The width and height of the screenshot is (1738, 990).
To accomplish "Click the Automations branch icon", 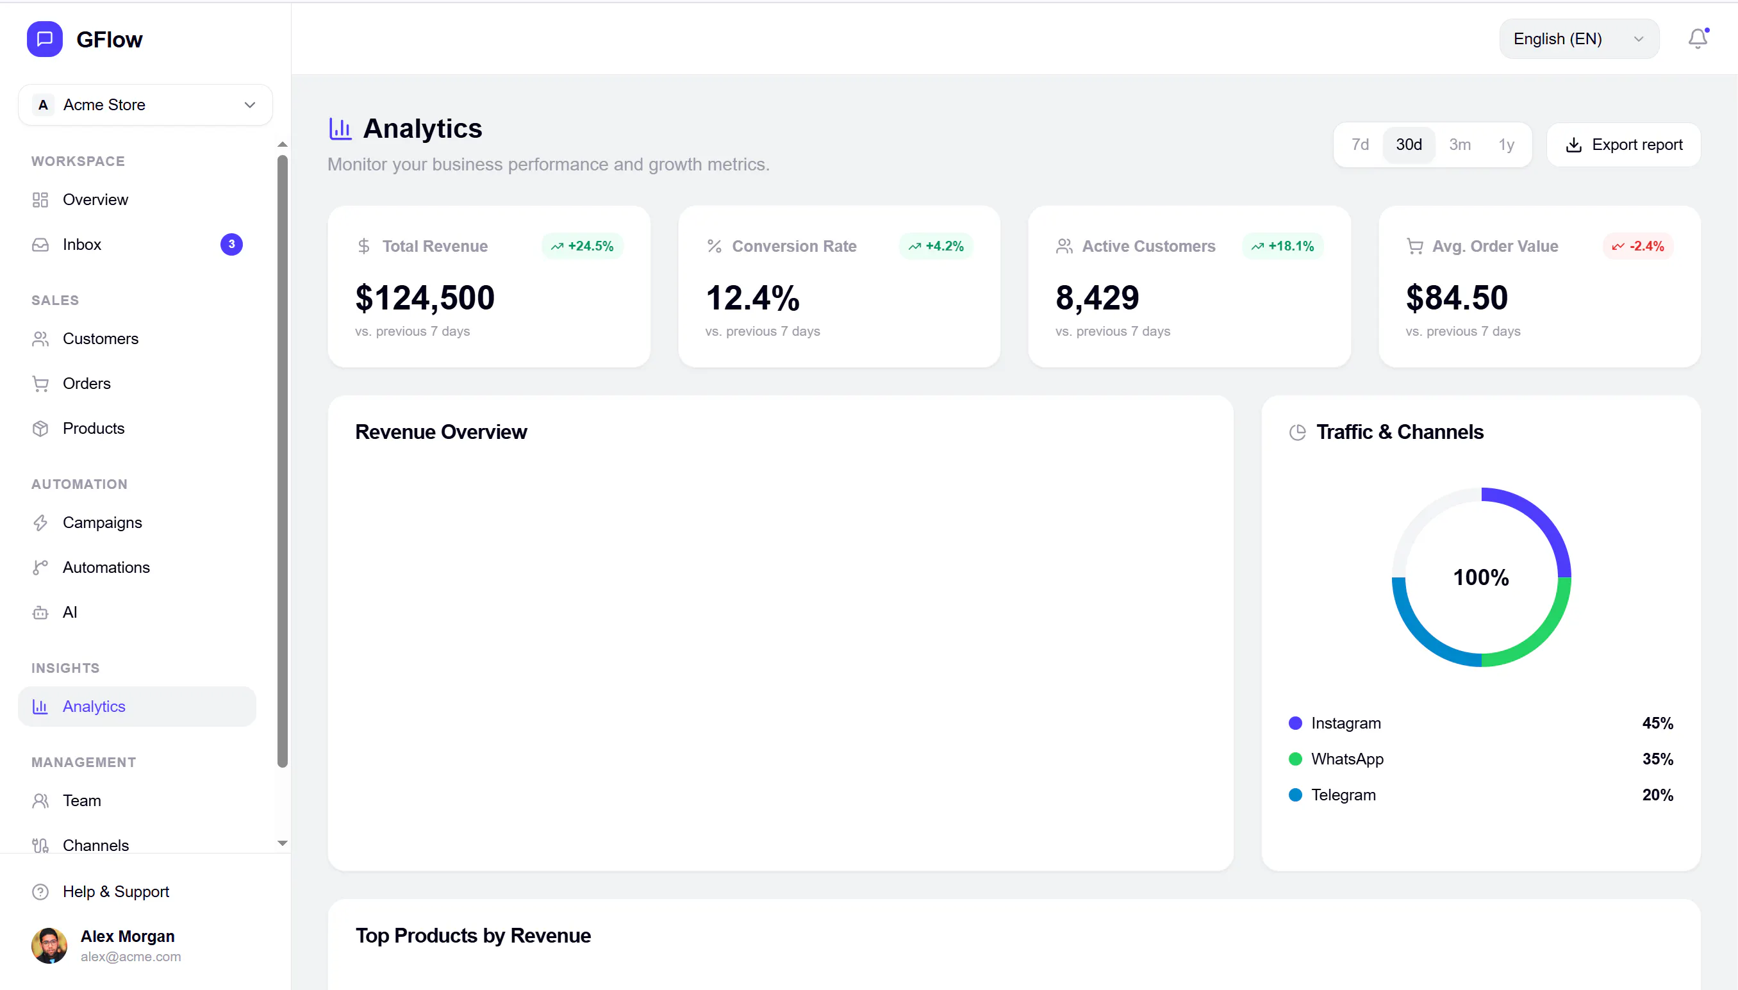I will (x=40, y=568).
